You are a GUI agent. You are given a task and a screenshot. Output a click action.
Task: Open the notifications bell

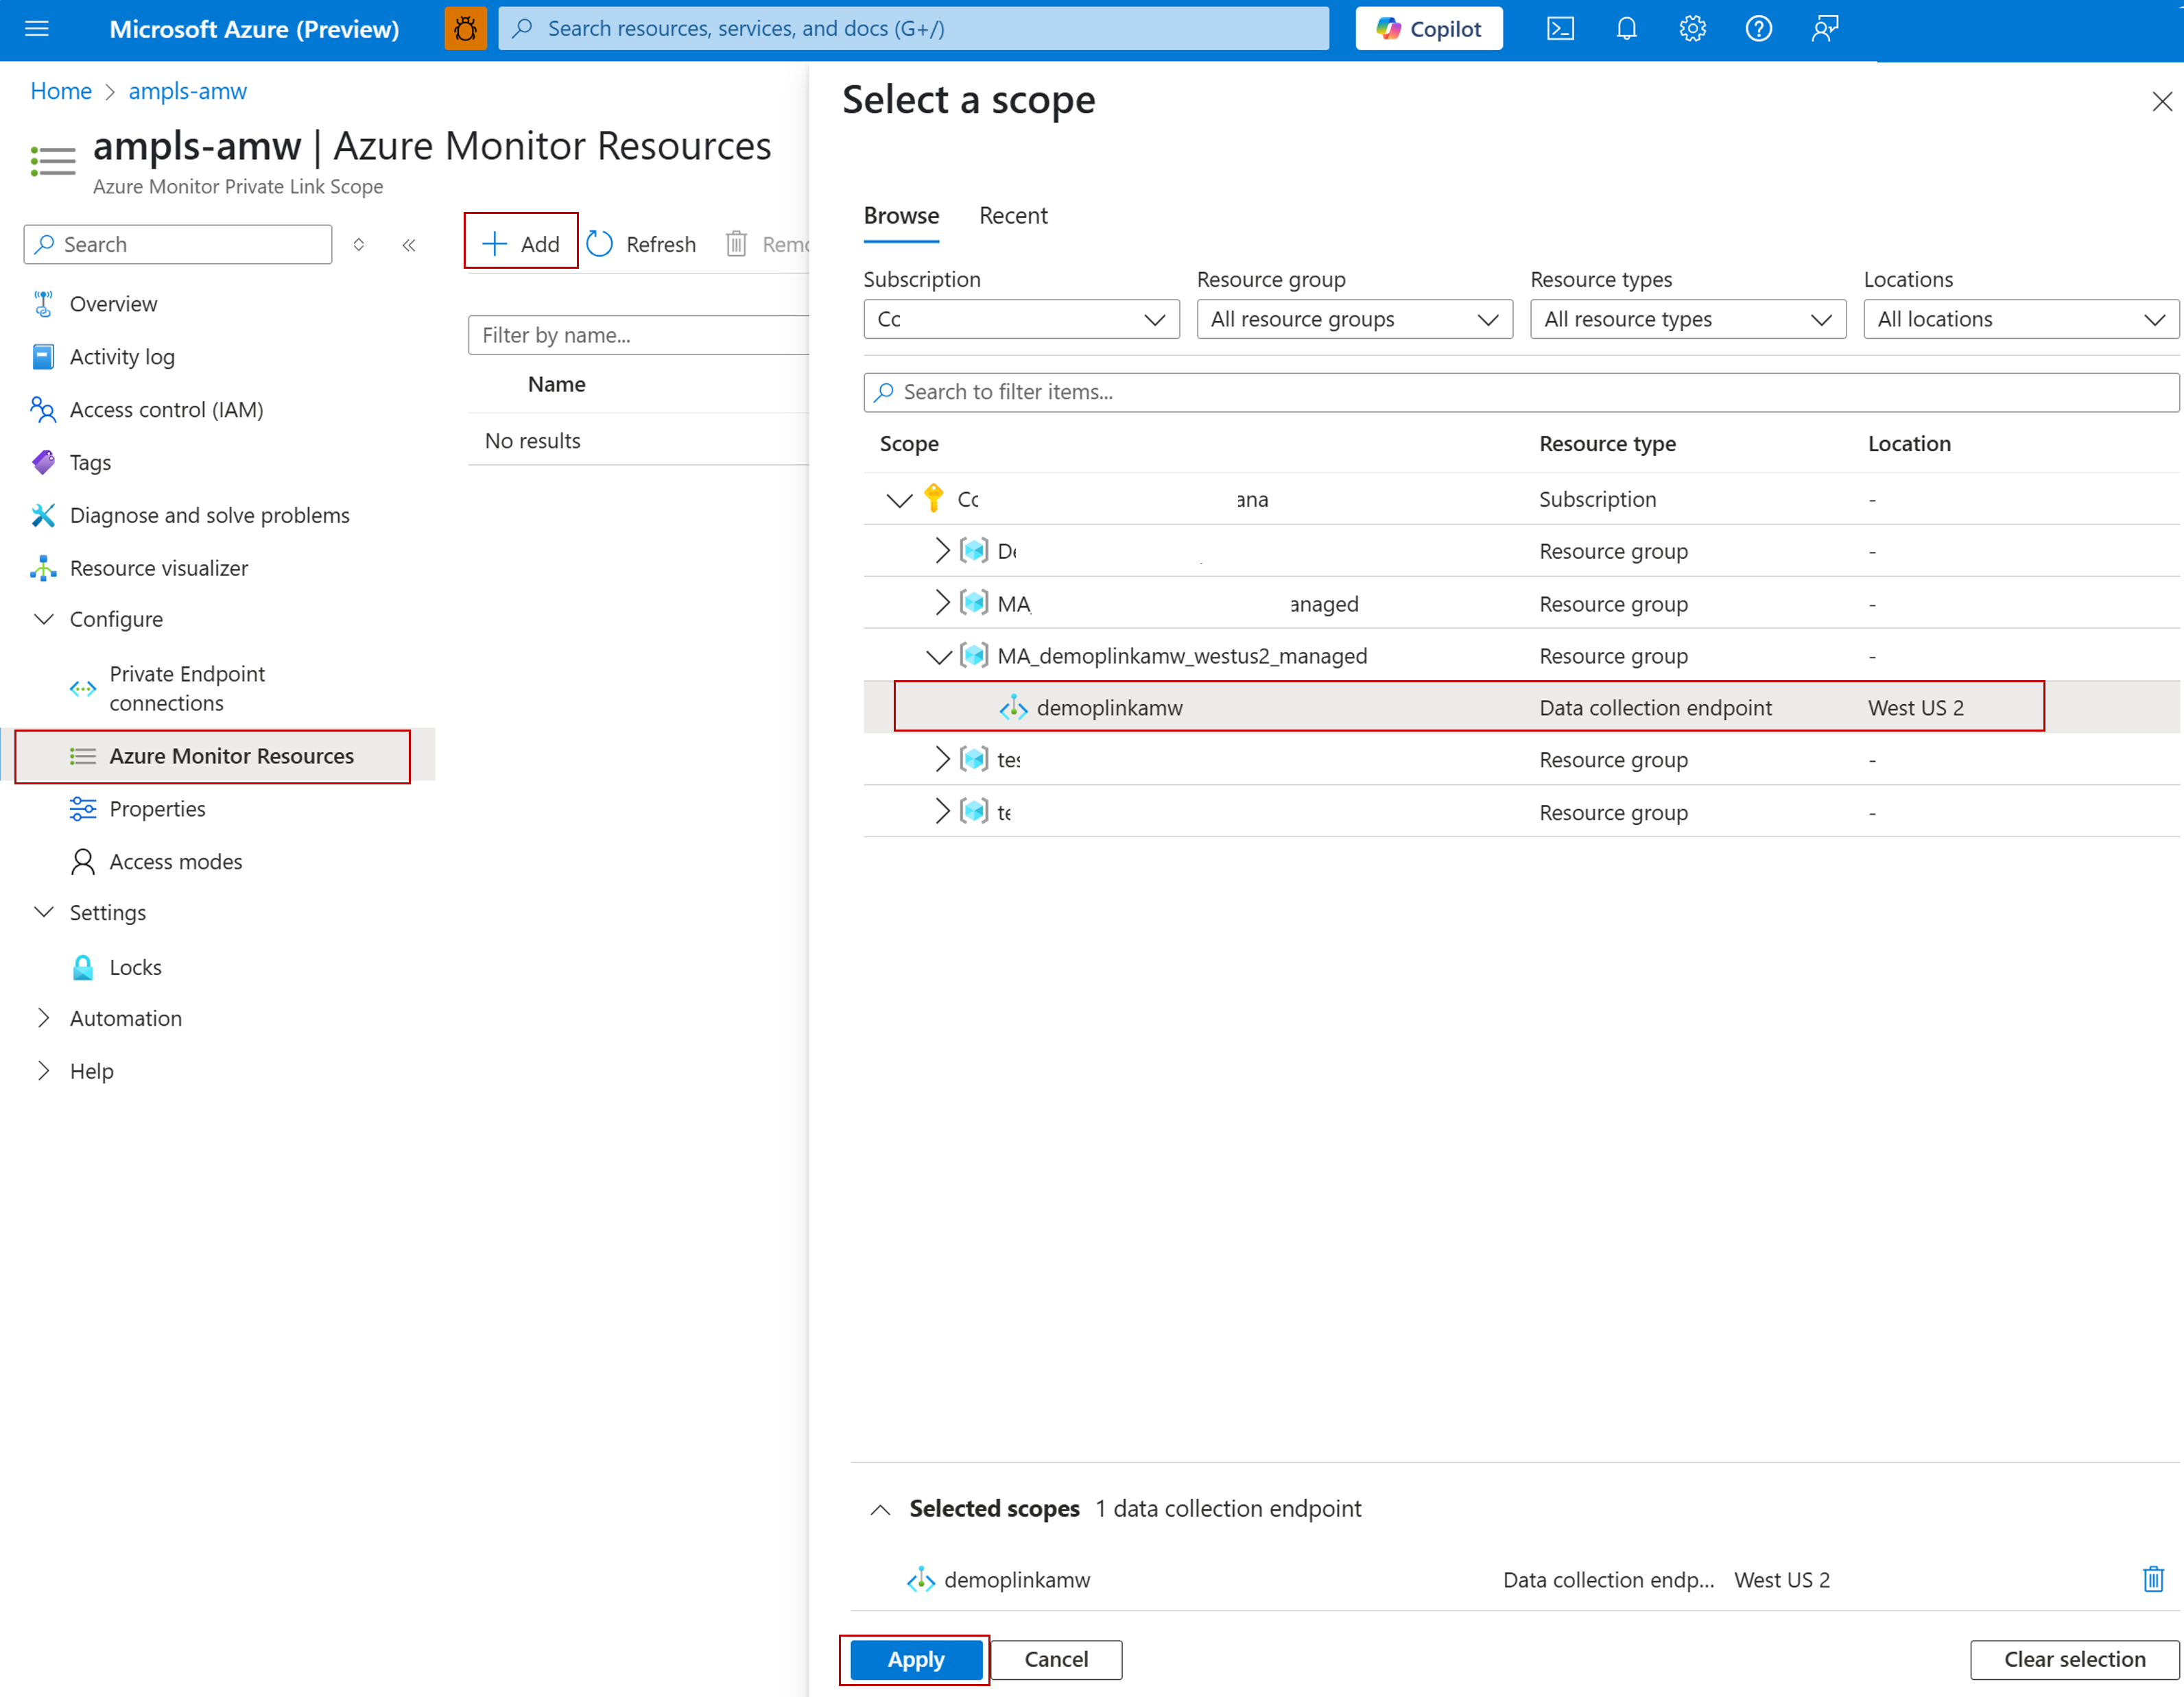point(1626,29)
